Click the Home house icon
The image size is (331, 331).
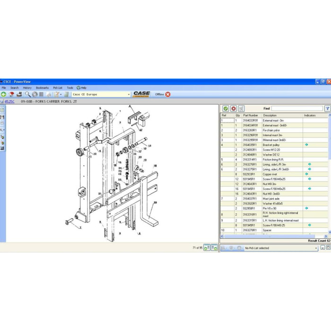(x=11, y=95)
